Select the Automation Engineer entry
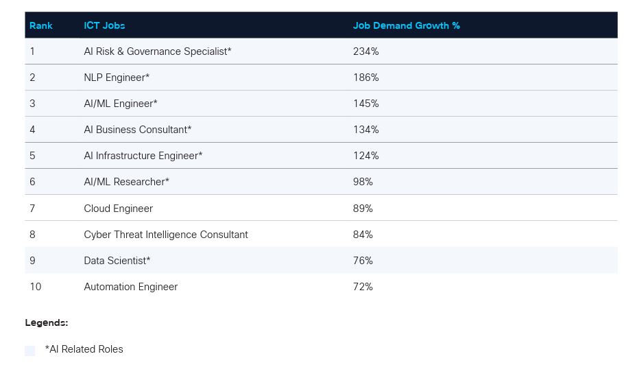This screenshot has width=624, height=365. pos(130,287)
